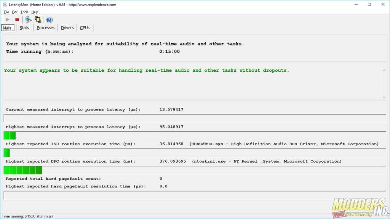View the CPUs tab
The height and width of the screenshot is (219, 390).
(85, 28)
